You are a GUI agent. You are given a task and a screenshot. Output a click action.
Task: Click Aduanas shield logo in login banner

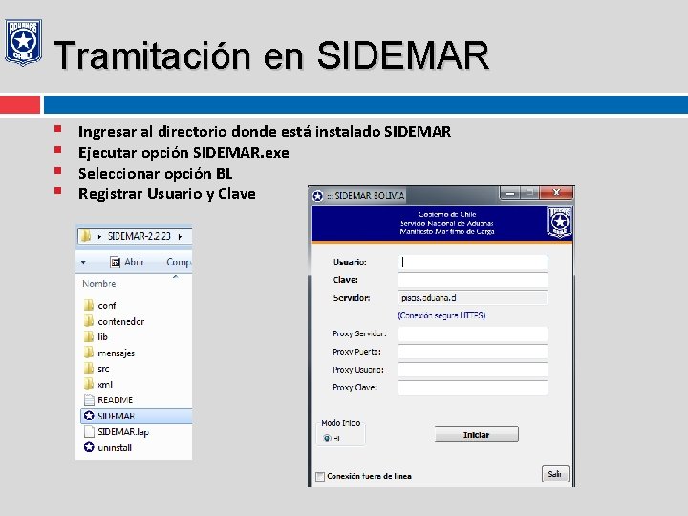point(559,223)
